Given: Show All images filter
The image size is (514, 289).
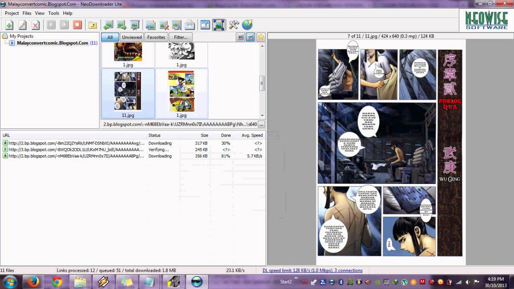Looking at the screenshot, I should tap(110, 37).
